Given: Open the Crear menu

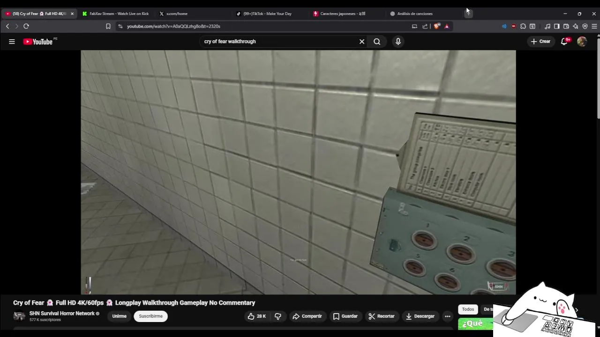Looking at the screenshot, I should coord(540,42).
